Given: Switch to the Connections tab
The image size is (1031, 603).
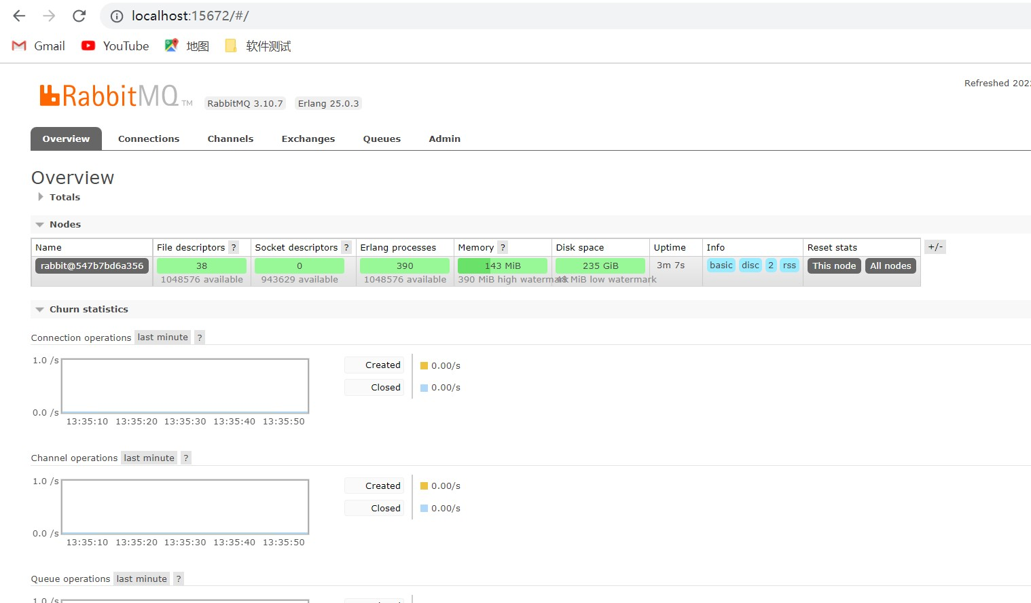Looking at the screenshot, I should [x=149, y=139].
